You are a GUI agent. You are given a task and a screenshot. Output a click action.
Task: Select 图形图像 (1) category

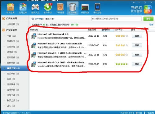[13, 57]
